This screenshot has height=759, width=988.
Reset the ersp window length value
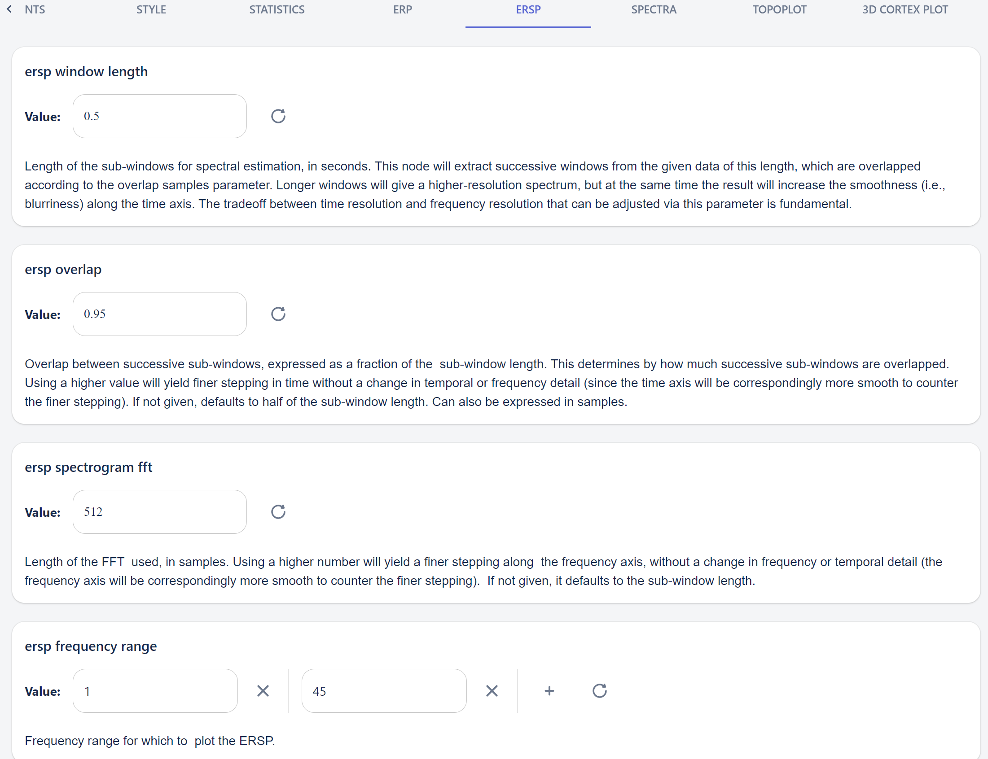tap(278, 116)
